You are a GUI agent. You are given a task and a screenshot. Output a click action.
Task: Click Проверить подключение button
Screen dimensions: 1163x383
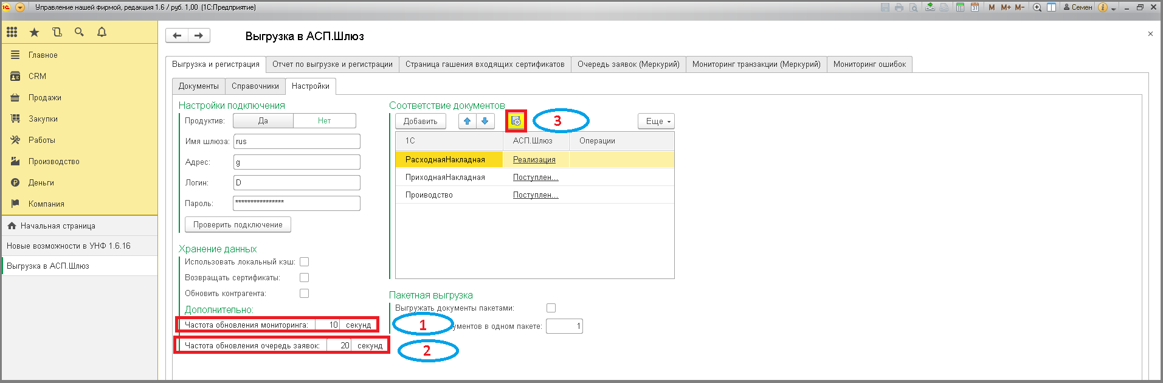pyautogui.click(x=238, y=225)
